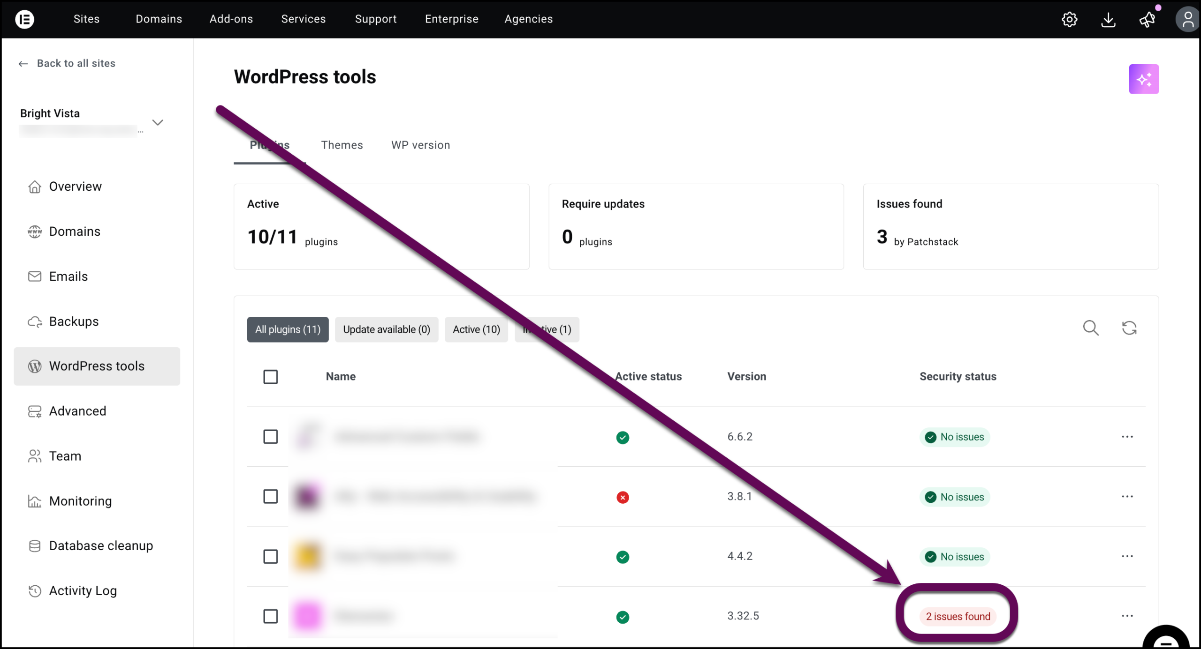
Task: Click the Elementor logo icon
Action: pos(24,19)
